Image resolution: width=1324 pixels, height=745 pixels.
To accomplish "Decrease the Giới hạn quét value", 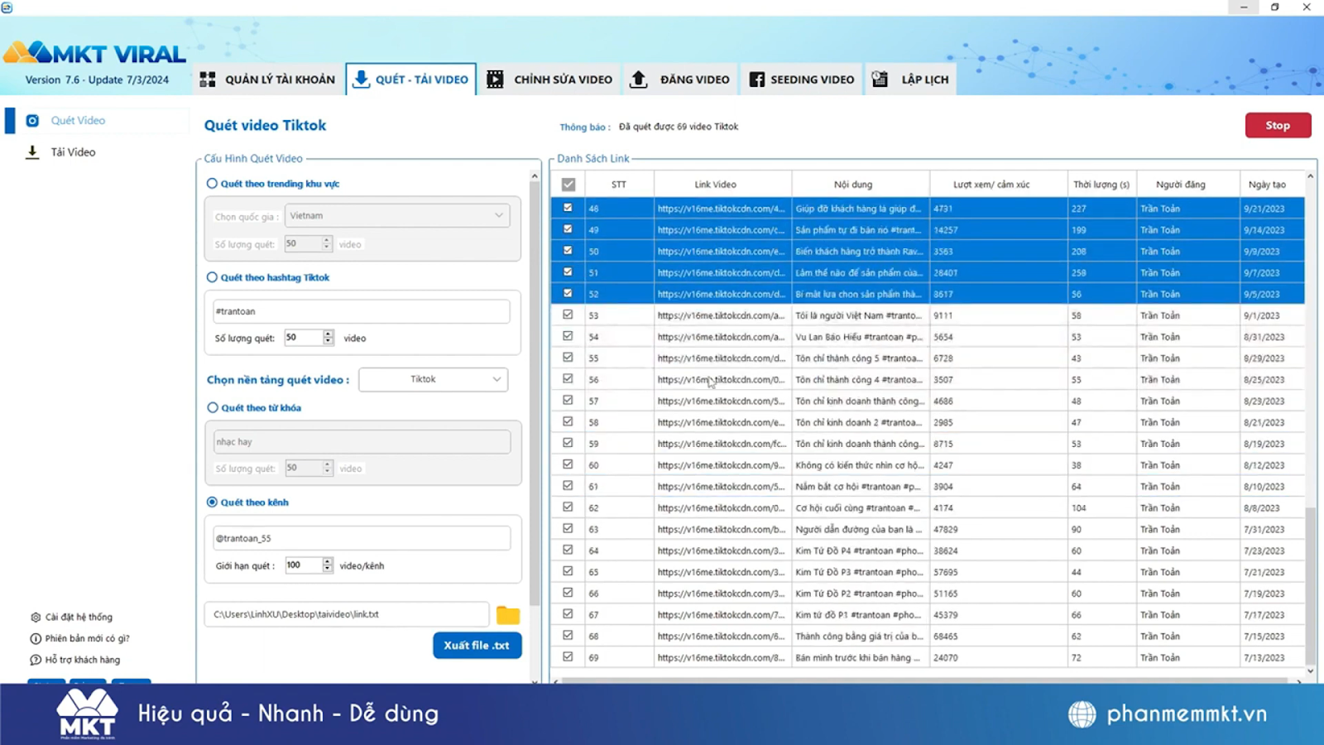I will pyautogui.click(x=328, y=569).
